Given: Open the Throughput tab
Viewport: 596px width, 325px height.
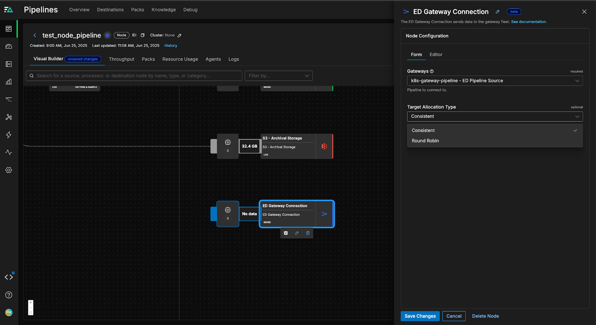Looking at the screenshot, I should 121,59.
